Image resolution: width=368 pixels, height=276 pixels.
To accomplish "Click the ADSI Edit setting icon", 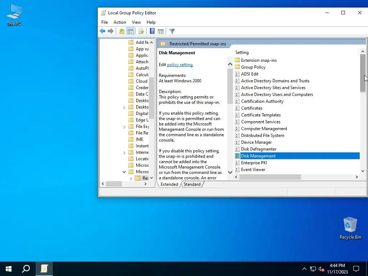I will [237, 74].
